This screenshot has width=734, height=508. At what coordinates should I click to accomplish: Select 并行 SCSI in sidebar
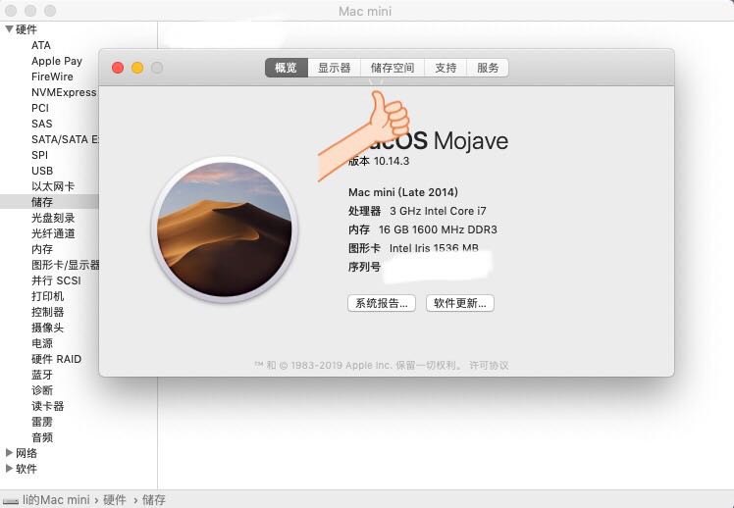pos(56,280)
